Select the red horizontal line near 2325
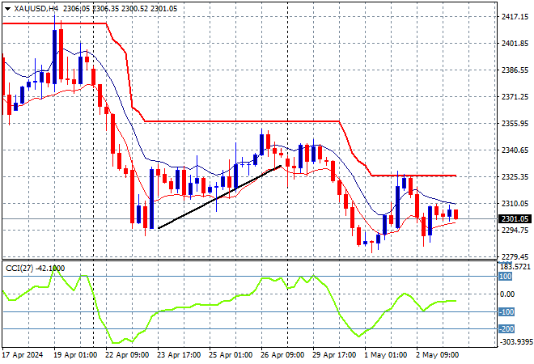This screenshot has height=364, width=534. (421, 176)
